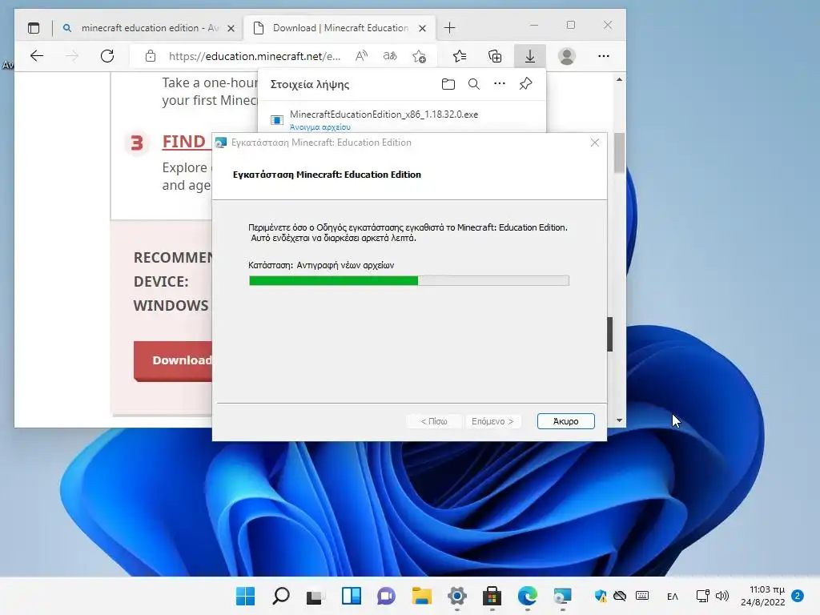
Task: Open a new browser tab
Action: coord(450,28)
